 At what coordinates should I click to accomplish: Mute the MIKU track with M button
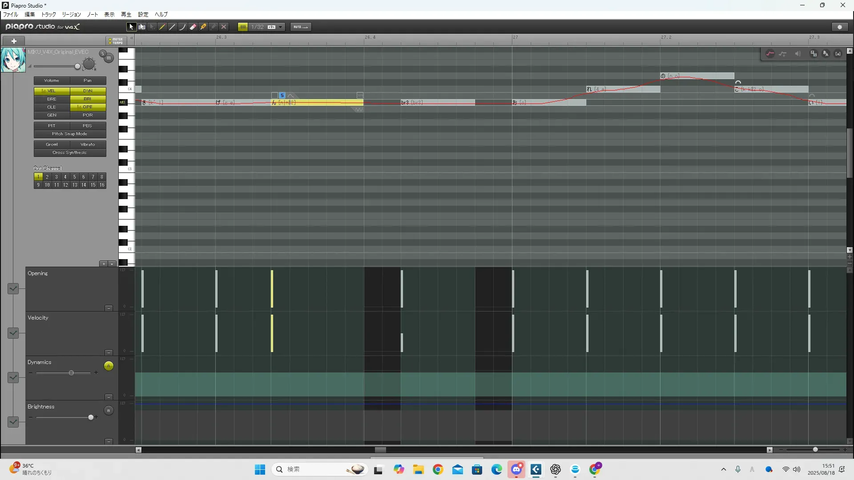coord(109,58)
